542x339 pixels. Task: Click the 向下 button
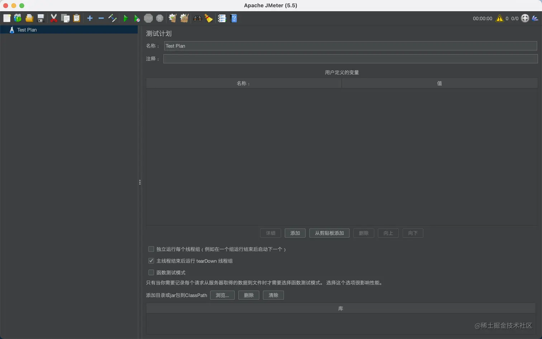[413, 233]
